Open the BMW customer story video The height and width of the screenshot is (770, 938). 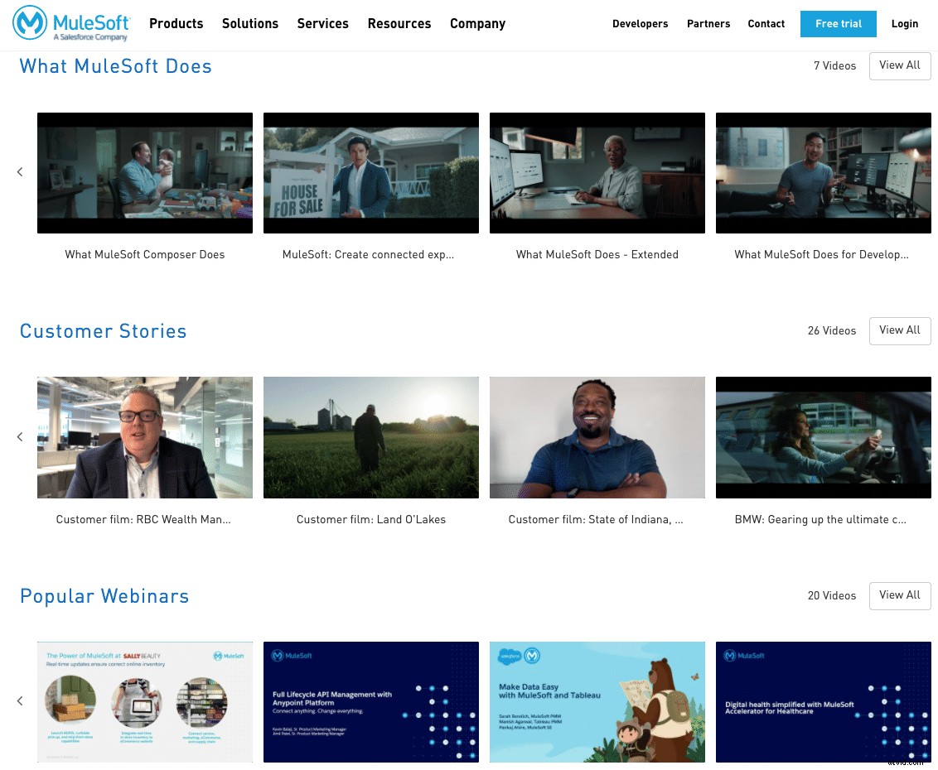pos(823,437)
